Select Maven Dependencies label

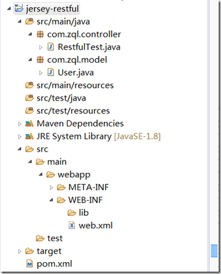point(80,124)
